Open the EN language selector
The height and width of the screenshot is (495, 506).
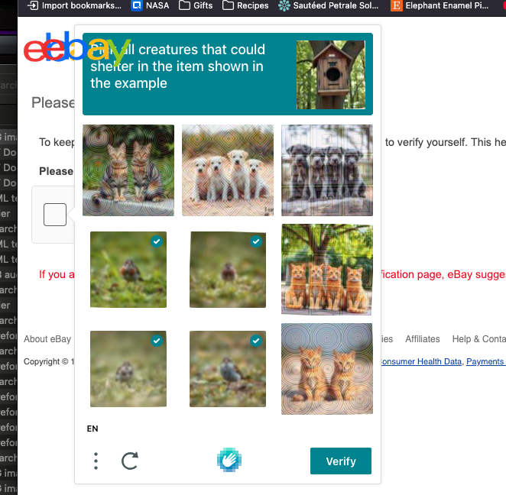pos(92,429)
